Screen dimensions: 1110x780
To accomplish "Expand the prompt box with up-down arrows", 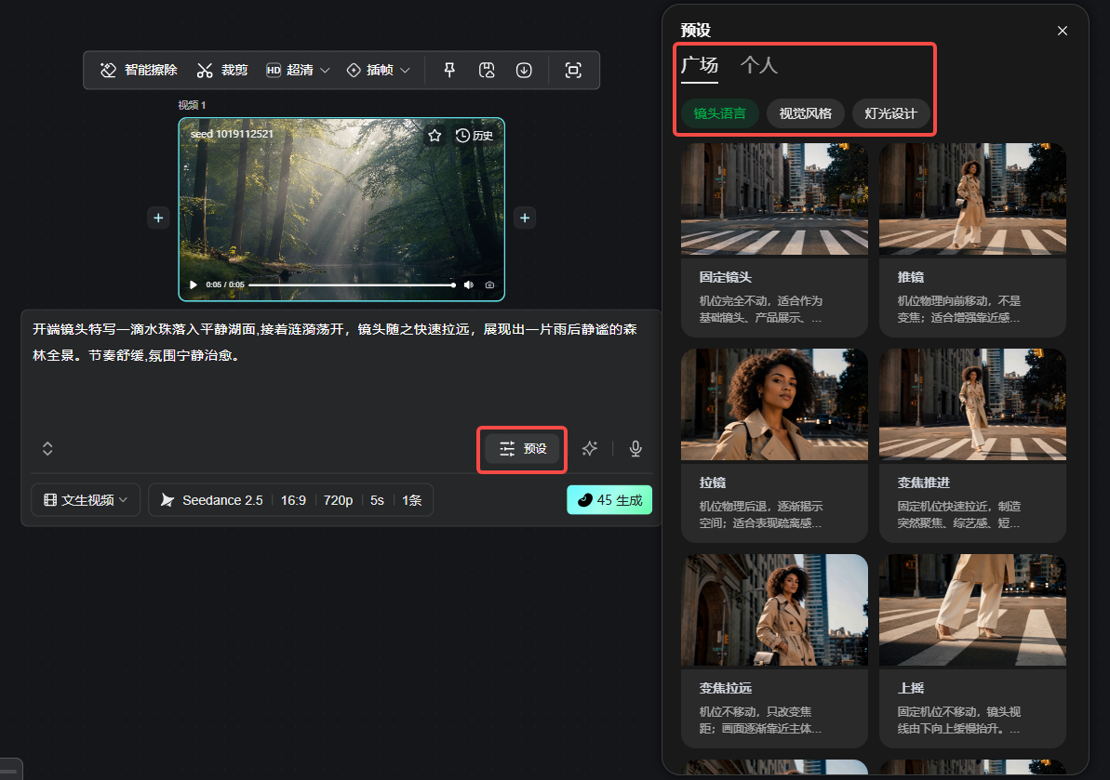I will [x=47, y=448].
